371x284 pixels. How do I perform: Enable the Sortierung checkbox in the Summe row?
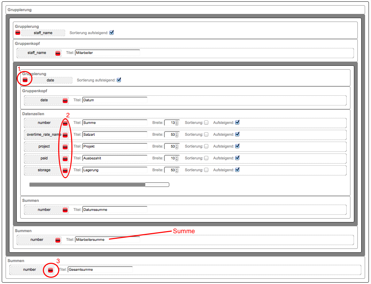[206, 123]
